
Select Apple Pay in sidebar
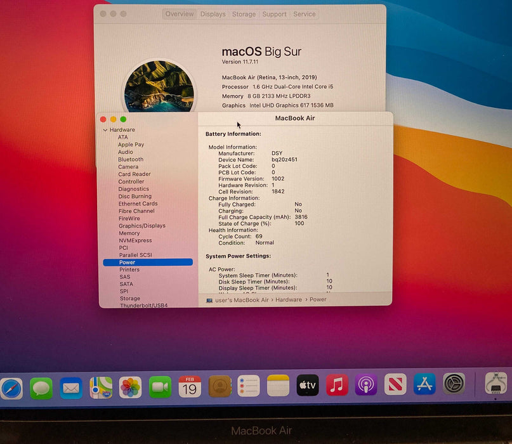131,145
